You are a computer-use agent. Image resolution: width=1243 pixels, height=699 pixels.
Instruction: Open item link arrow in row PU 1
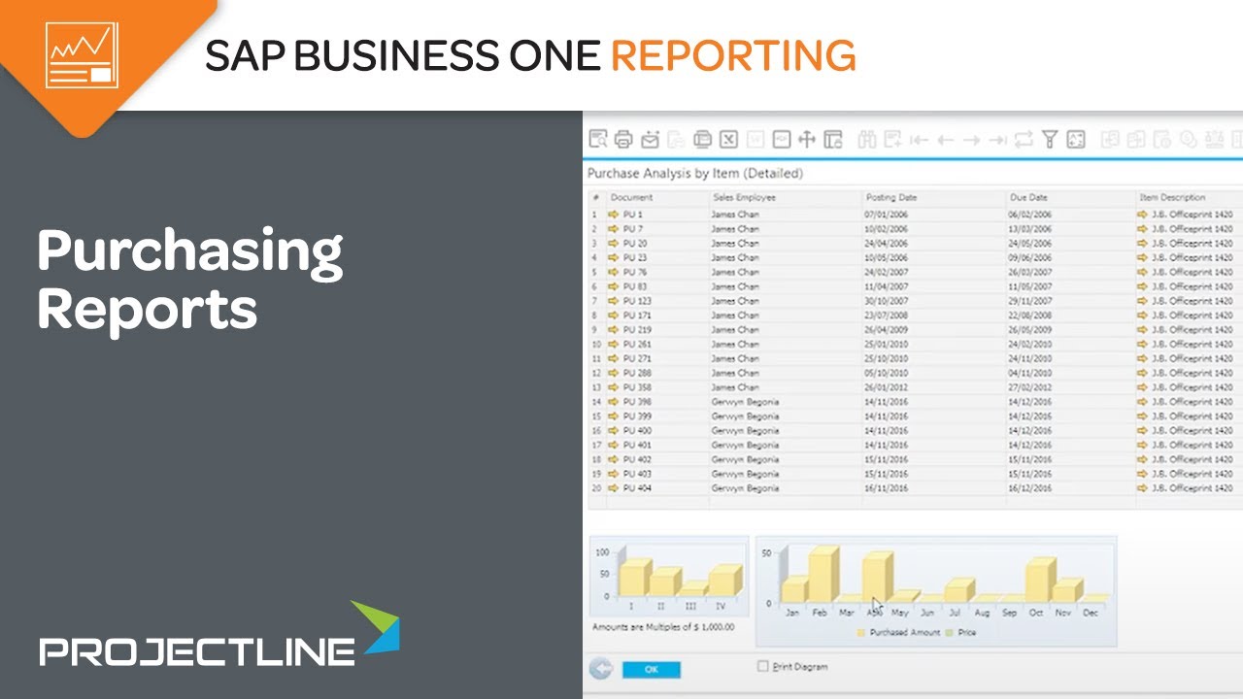pos(1143,215)
